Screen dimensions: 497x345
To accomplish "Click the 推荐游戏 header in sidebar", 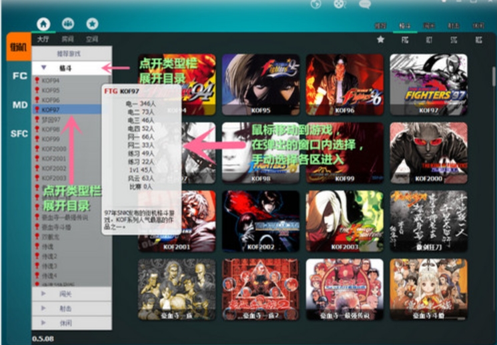I will coord(71,53).
